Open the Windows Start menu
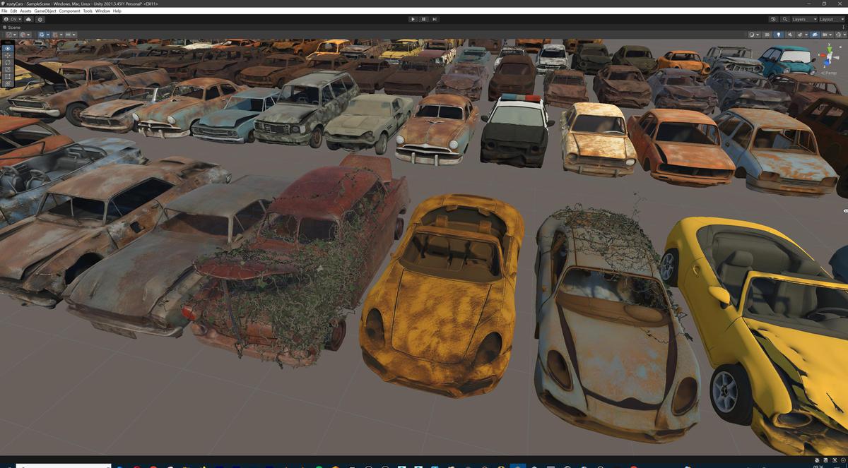This screenshot has width=848, height=468. pos(9,464)
